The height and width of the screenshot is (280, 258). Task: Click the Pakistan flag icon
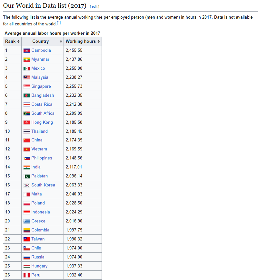click(26, 176)
